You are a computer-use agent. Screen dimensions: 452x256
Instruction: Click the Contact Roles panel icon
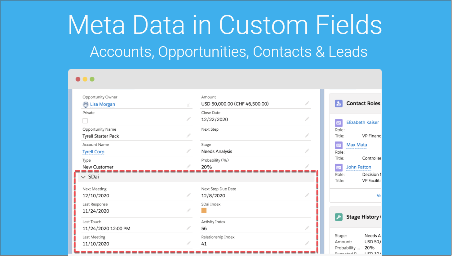tap(339, 103)
